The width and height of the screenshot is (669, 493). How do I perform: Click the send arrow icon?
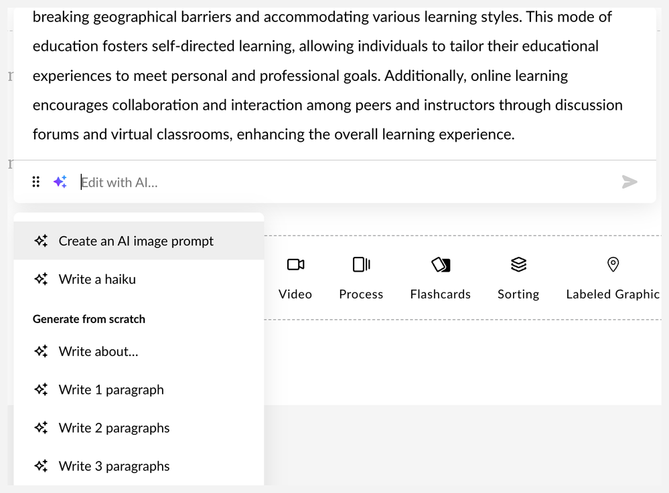coord(629,182)
